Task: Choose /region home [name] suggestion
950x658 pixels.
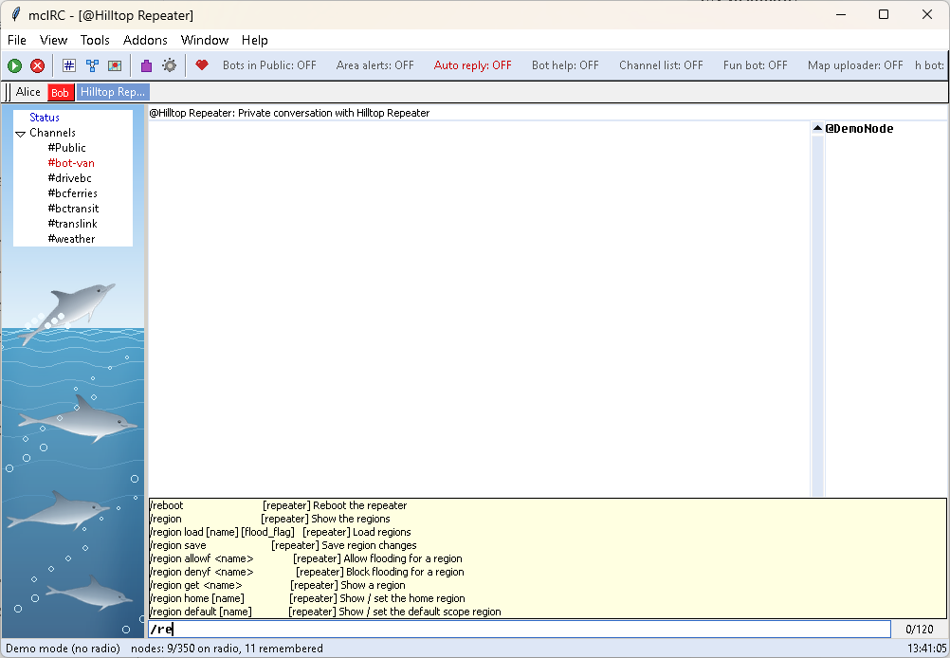Action: (x=547, y=598)
